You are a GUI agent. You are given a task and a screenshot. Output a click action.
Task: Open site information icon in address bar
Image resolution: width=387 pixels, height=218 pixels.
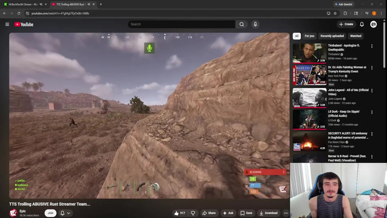27,13
